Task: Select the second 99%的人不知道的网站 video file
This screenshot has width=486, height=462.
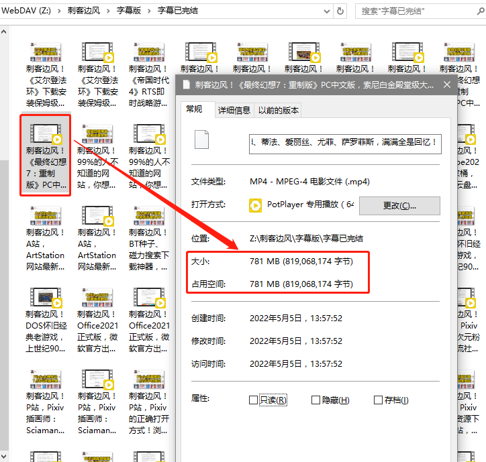Action: click(149, 156)
